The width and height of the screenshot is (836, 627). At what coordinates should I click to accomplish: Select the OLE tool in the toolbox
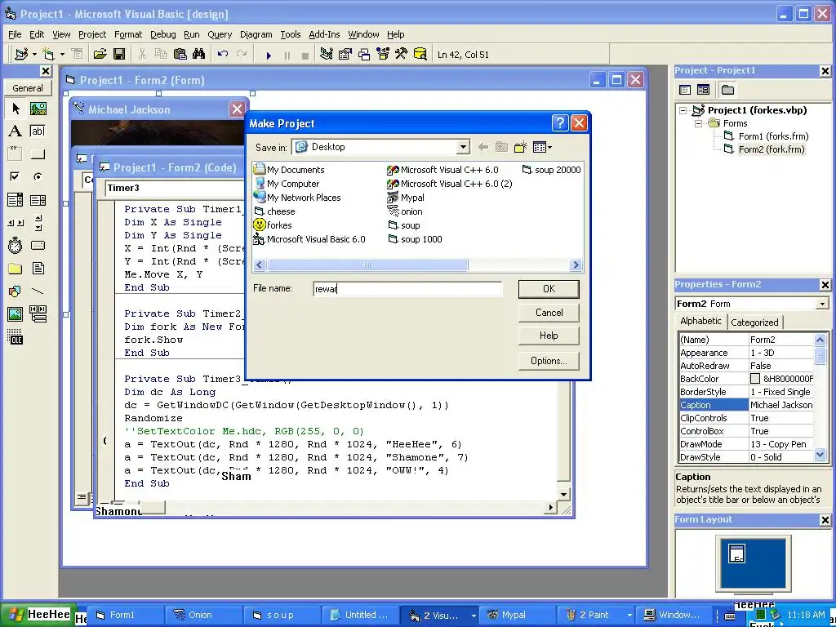coord(16,337)
